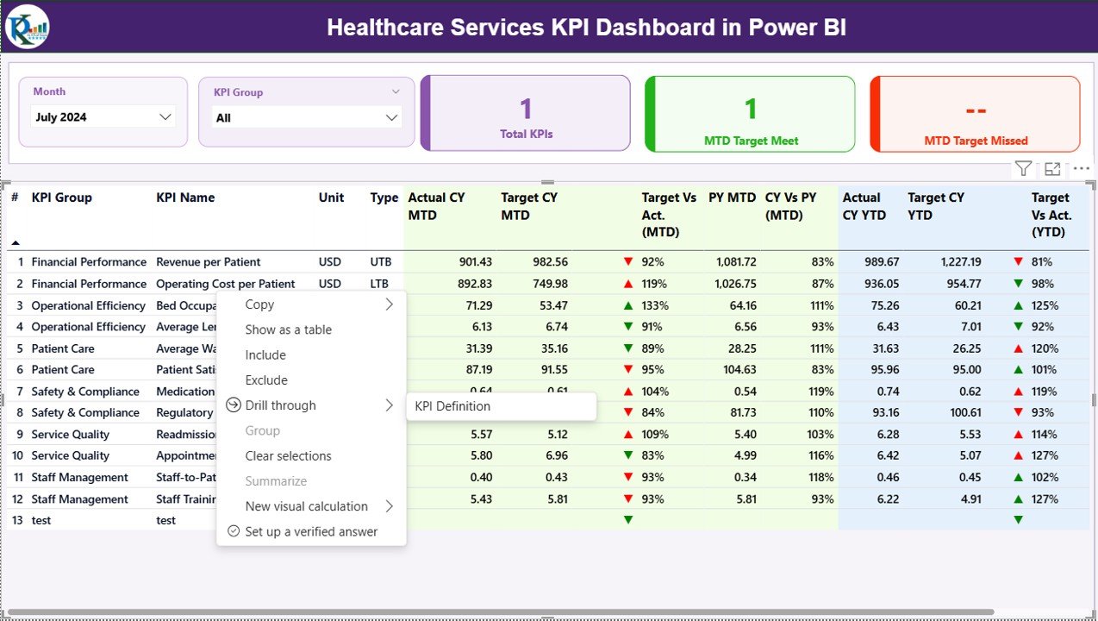Click the red MTD Target Missed card
Screen dimensions: 1098x621
[x=974, y=113]
